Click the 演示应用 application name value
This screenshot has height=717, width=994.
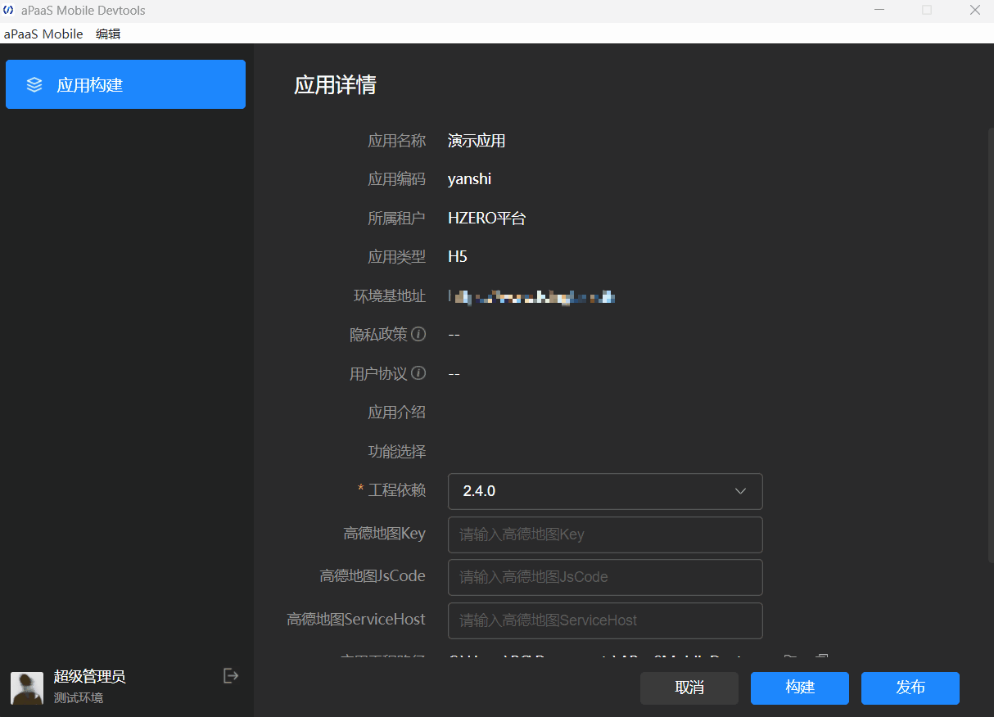pyautogui.click(x=477, y=141)
